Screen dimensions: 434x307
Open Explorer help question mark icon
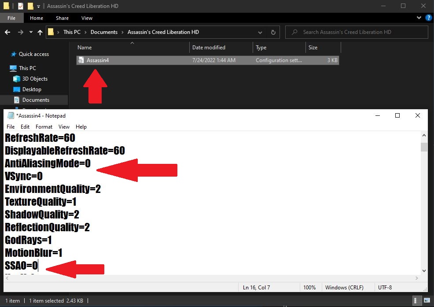tap(428, 18)
